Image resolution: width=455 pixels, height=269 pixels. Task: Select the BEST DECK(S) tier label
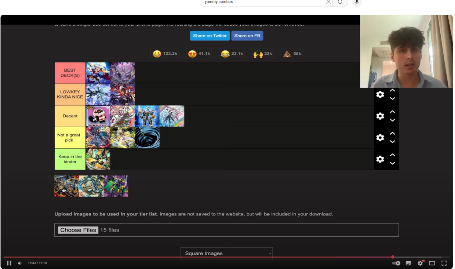70,73
